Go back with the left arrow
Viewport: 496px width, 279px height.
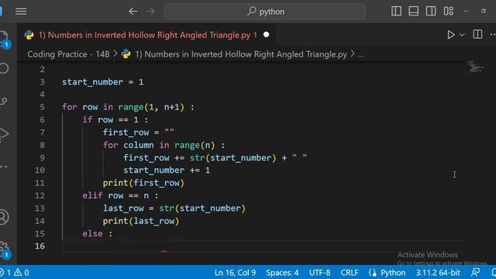(133, 12)
